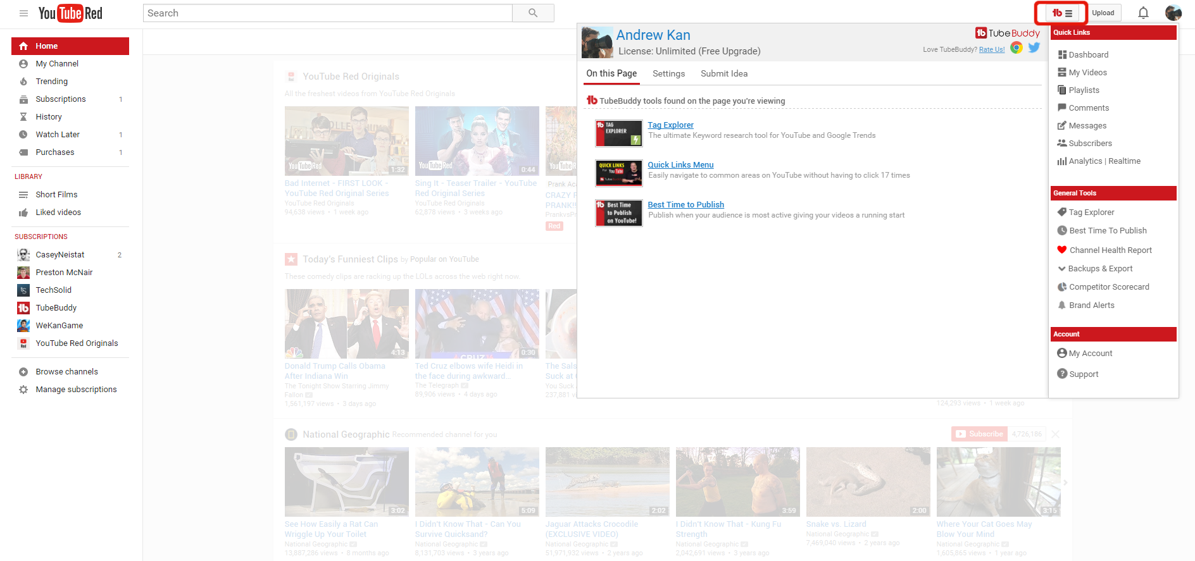
Task: Click the Tag Explorer tag icon
Action: pos(1062,213)
